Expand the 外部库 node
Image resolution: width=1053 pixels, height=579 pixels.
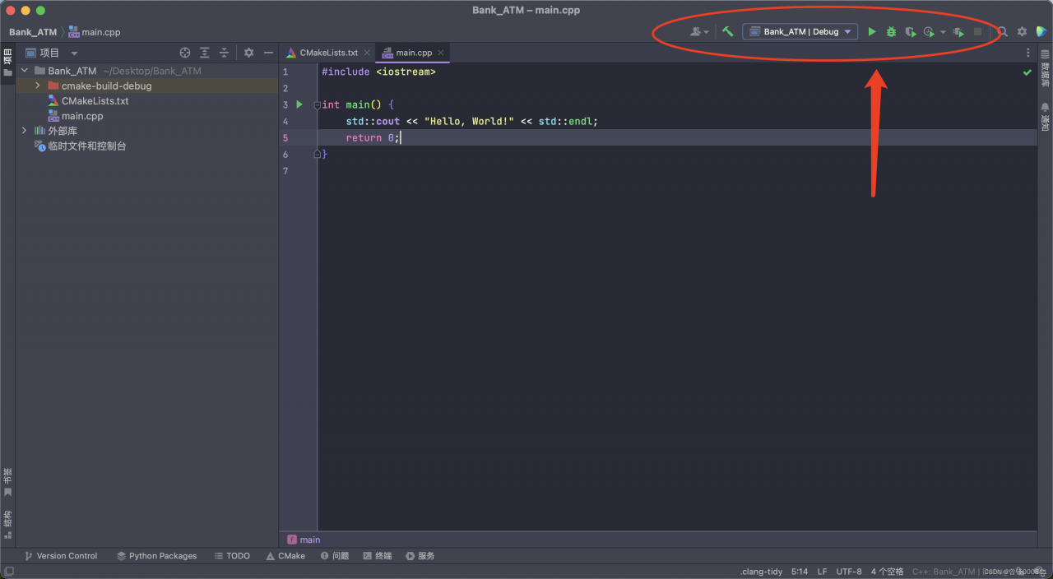click(25, 131)
